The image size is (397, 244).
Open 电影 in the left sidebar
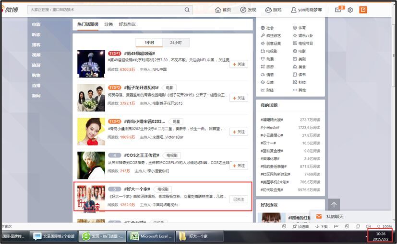36,24
